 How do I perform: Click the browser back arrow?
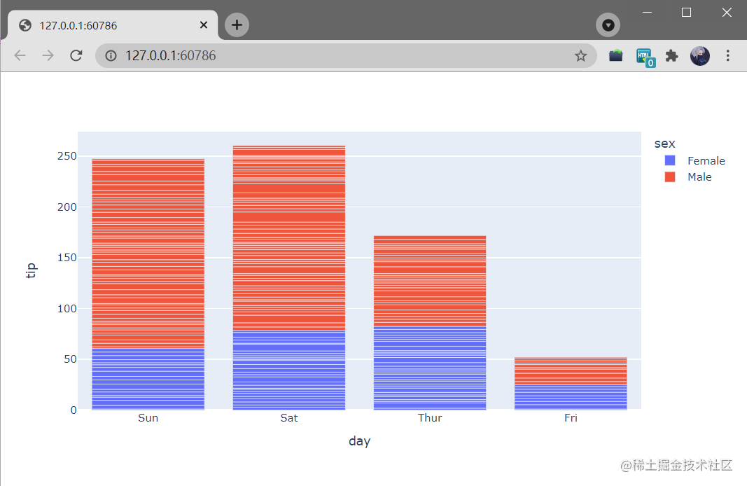click(20, 56)
